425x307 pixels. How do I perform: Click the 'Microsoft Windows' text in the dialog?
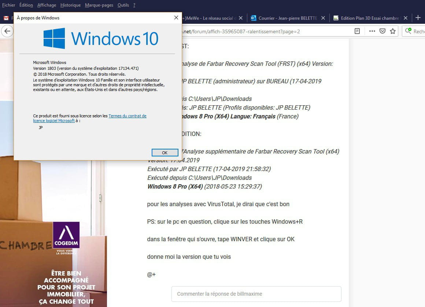(x=49, y=62)
